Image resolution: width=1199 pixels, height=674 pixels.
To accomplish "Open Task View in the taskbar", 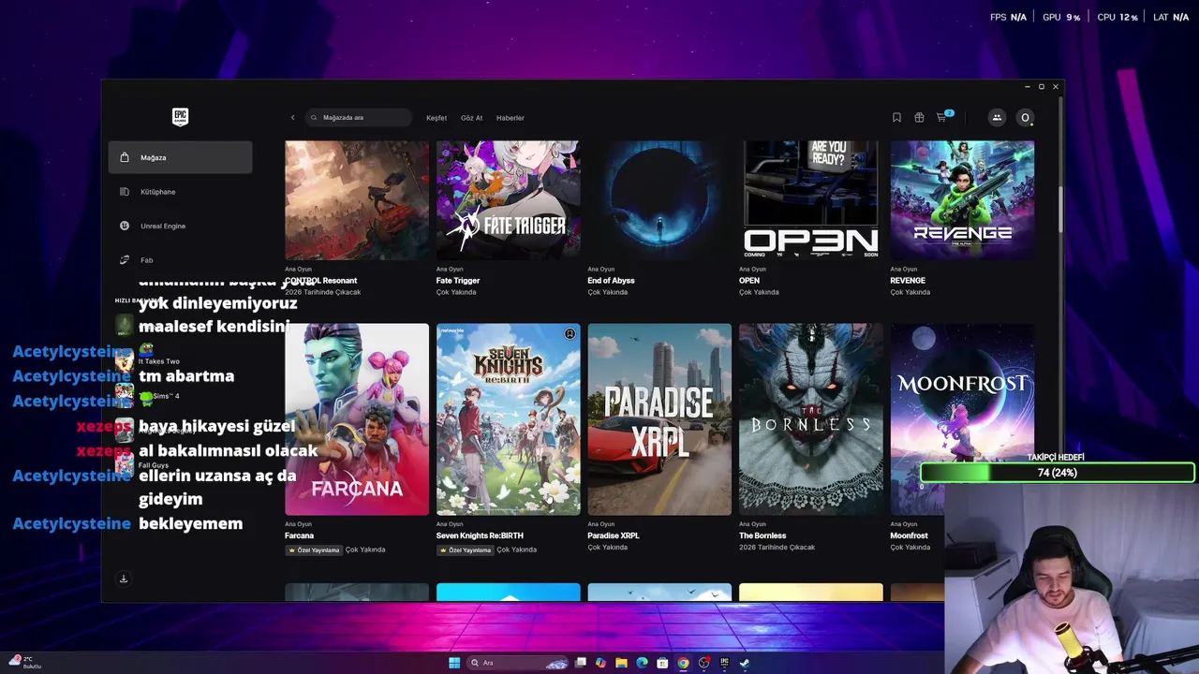I will tap(581, 663).
